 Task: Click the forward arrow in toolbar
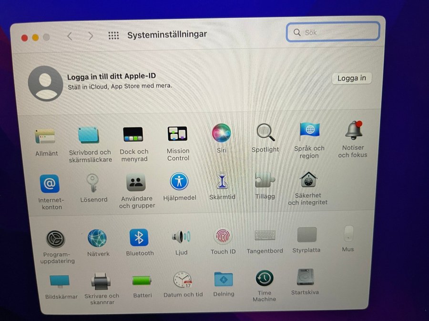click(x=91, y=36)
